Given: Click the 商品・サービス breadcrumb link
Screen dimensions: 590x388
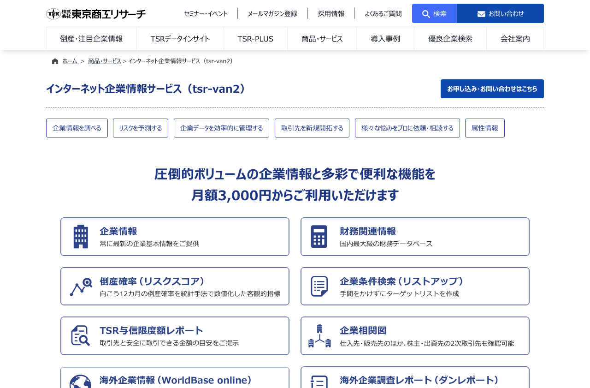Looking at the screenshot, I should click(x=105, y=60).
